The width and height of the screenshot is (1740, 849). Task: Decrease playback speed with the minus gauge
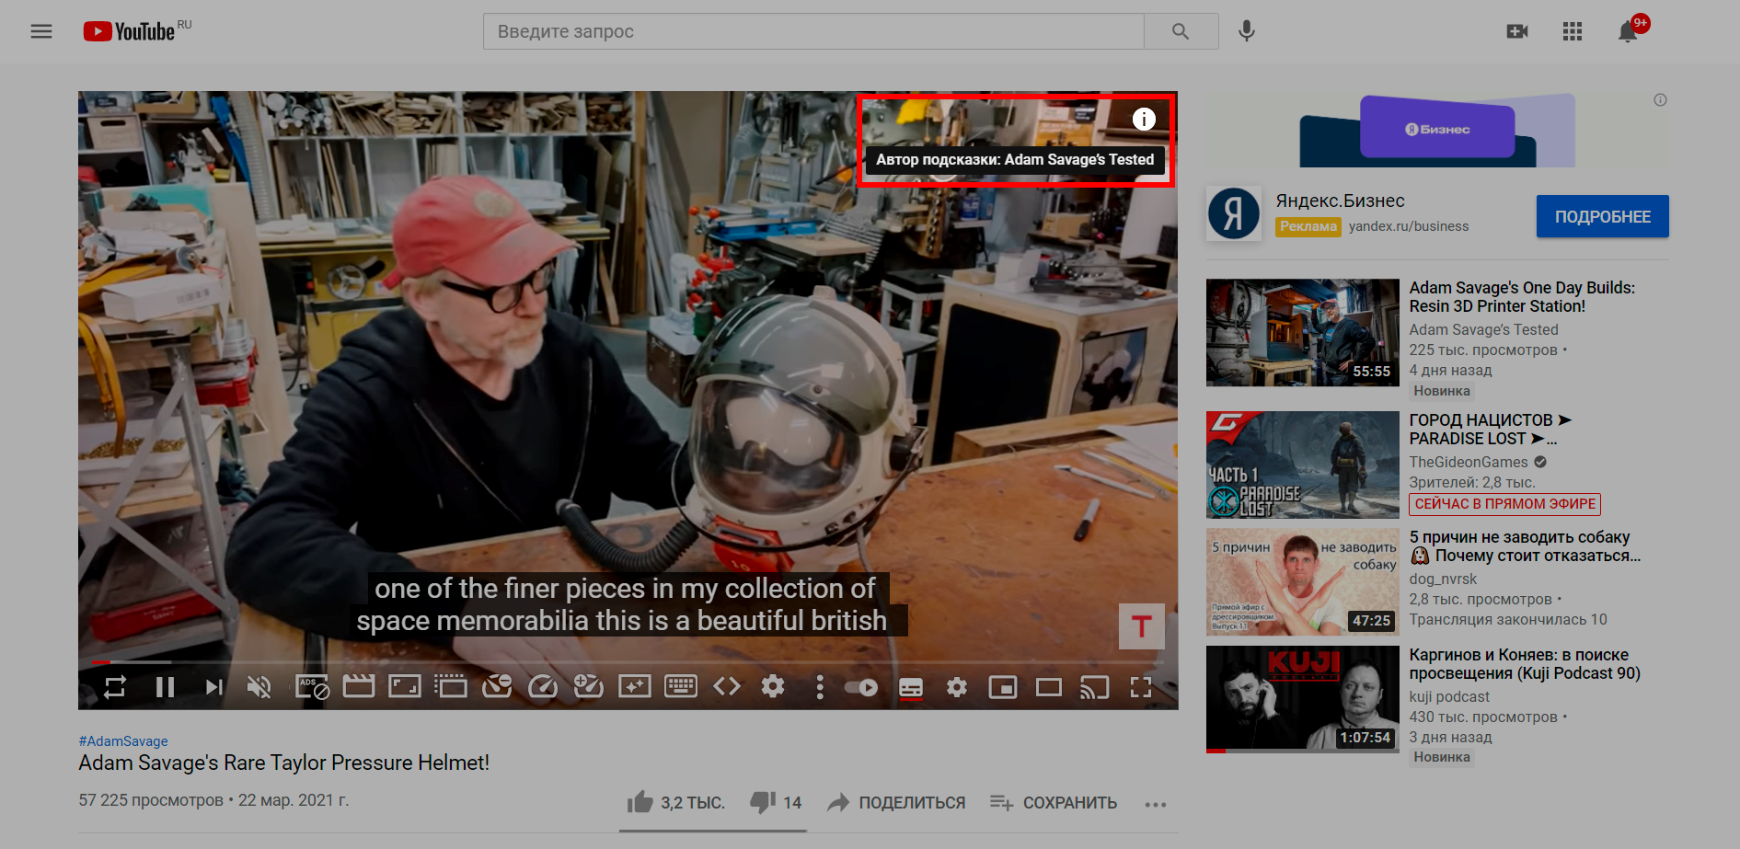click(497, 686)
